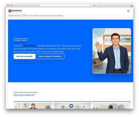
Task: Click the Jeff Bradbury waving illustration
Action: 112,51
